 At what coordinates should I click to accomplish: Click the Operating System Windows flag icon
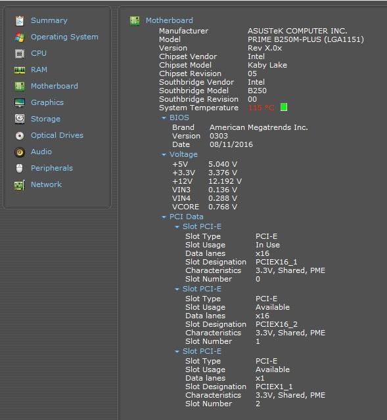(20, 37)
